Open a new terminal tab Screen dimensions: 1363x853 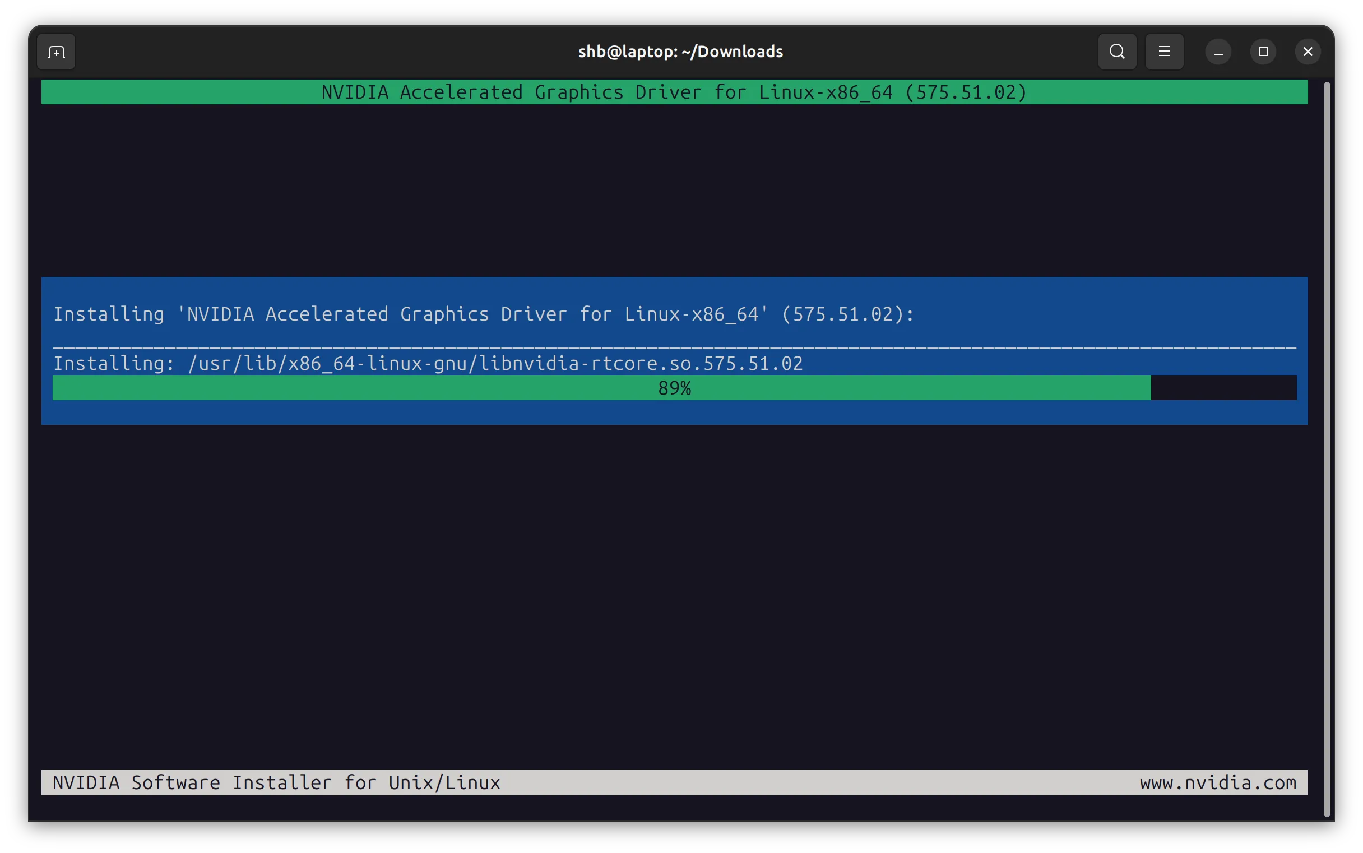56,52
